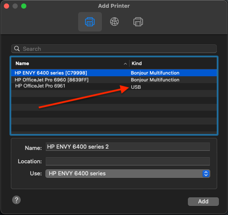The height and width of the screenshot is (215, 228).
Task: Toggle sort order arrow in Name column
Action: [125, 64]
